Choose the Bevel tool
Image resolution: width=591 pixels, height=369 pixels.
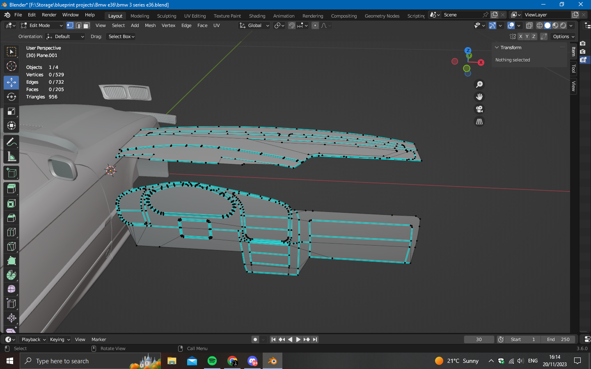pos(11,218)
